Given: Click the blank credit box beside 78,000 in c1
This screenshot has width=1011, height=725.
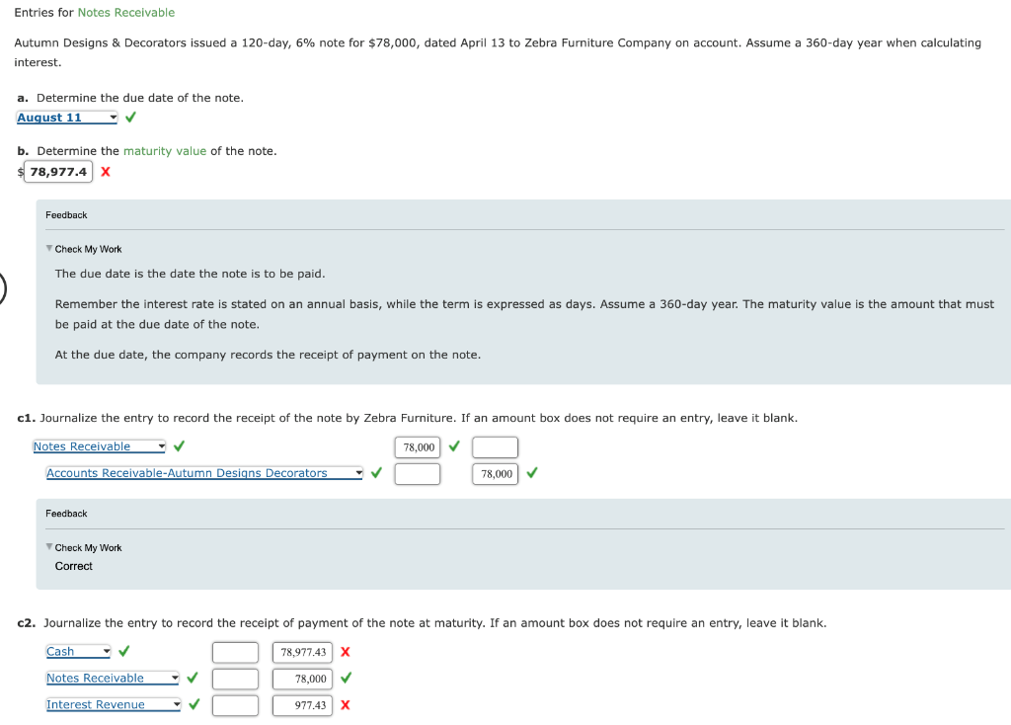Looking at the screenshot, I should [x=494, y=446].
